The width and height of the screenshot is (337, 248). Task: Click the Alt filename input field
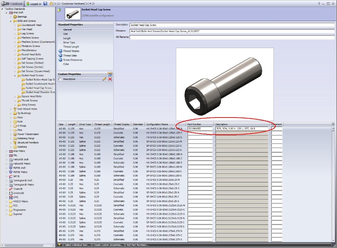(x=232, y=37)
